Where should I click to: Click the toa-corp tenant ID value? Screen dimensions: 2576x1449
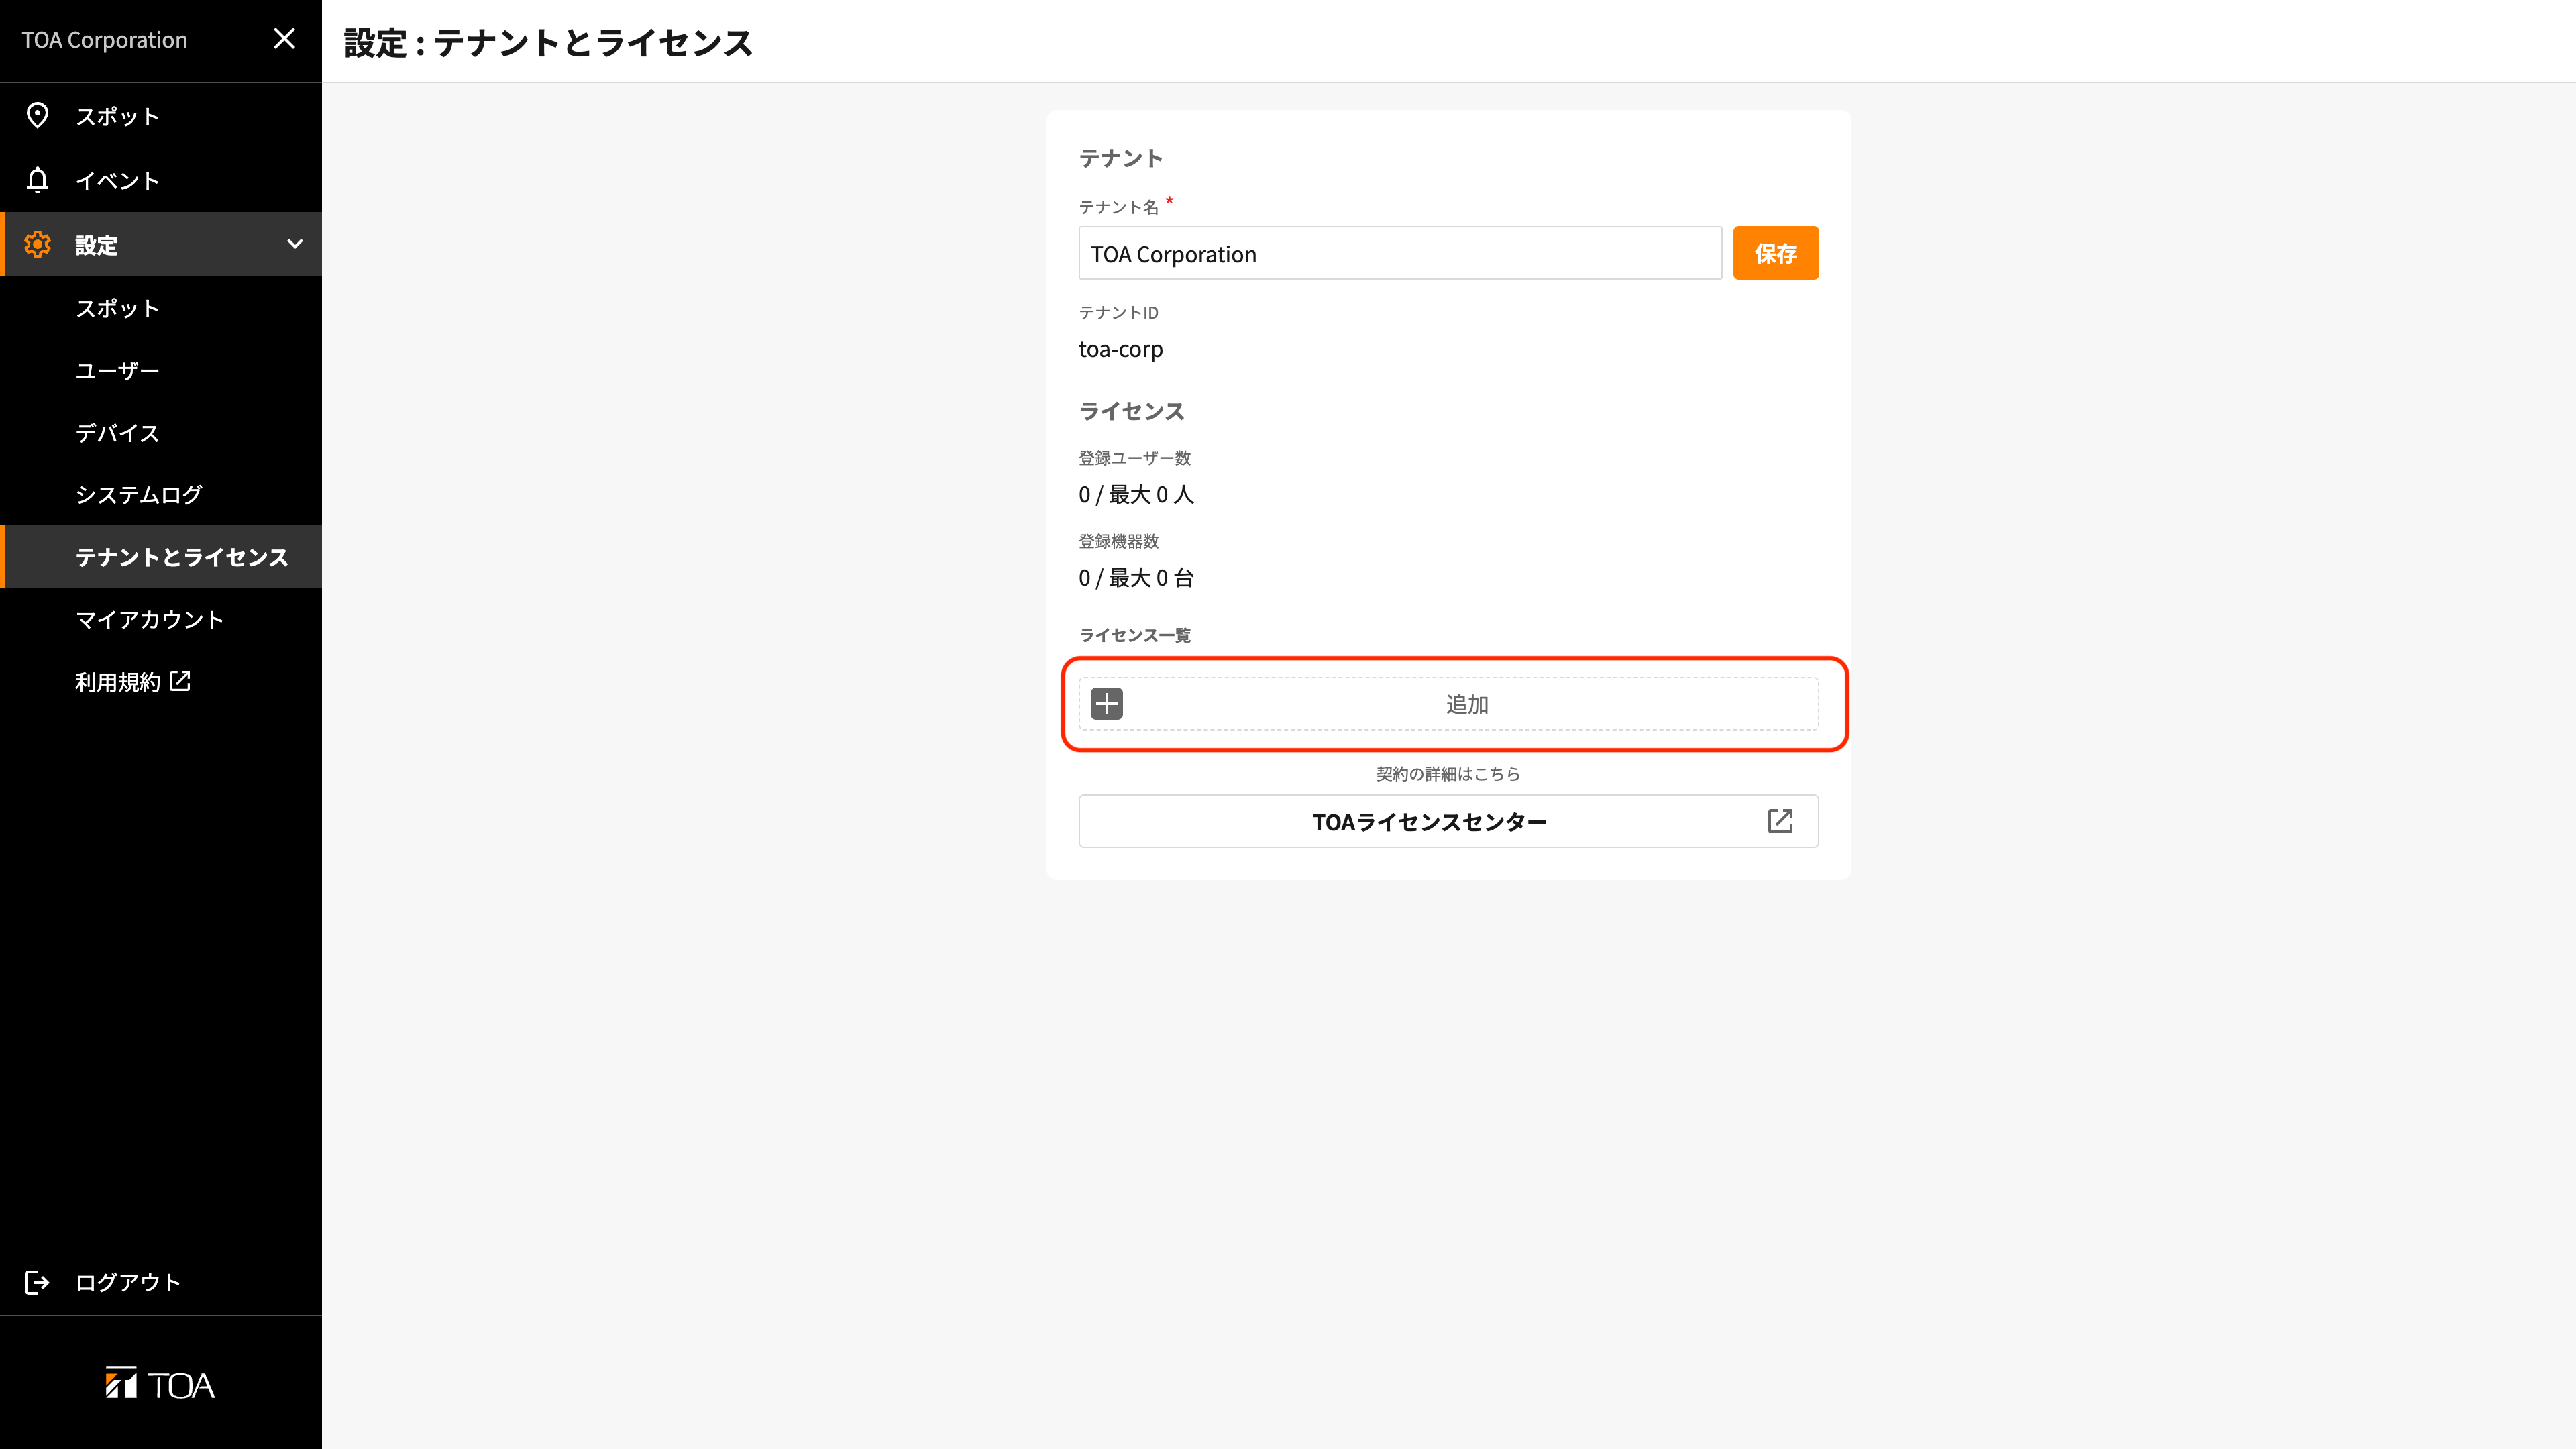coord(1120,349)
